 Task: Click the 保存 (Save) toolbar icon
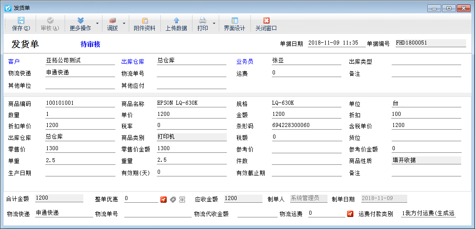(x=21, y=20)
